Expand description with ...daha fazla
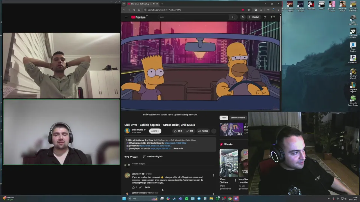 177,148
